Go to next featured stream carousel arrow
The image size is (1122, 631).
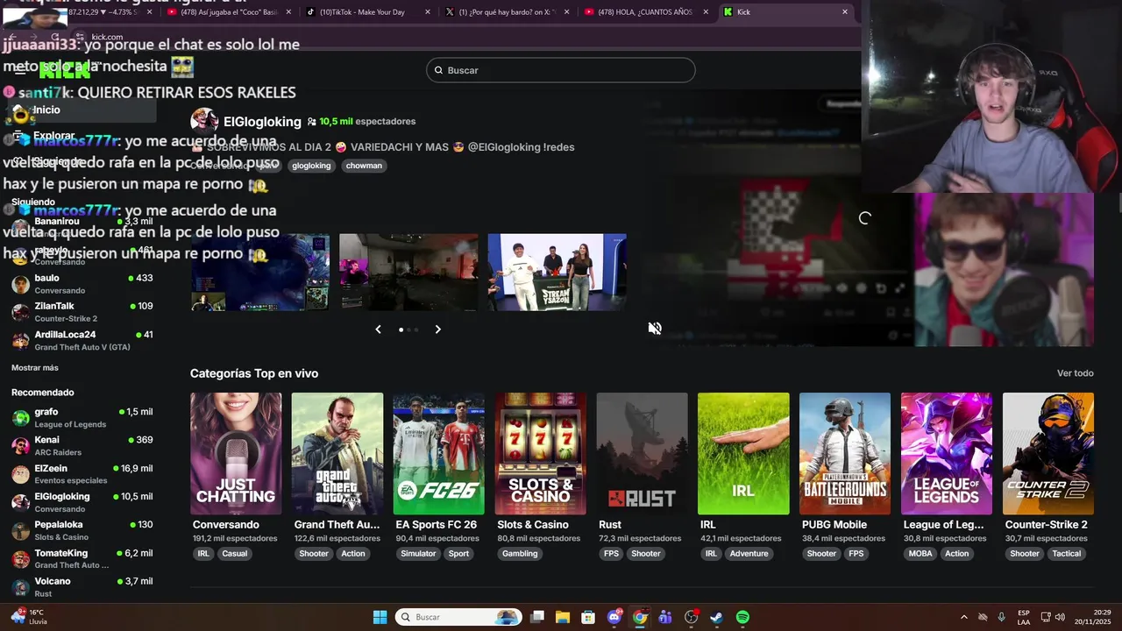point(437,330)
